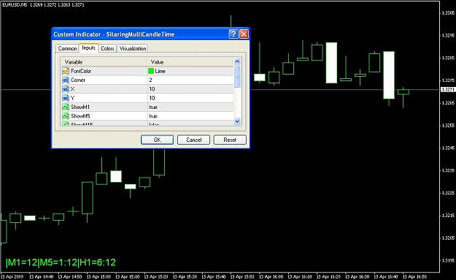This screenshot has width=456, height=280.
Task: Select the FontColor variable name
Action: point(81,71)
